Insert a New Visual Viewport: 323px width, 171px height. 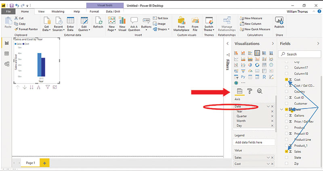point(122,24)
